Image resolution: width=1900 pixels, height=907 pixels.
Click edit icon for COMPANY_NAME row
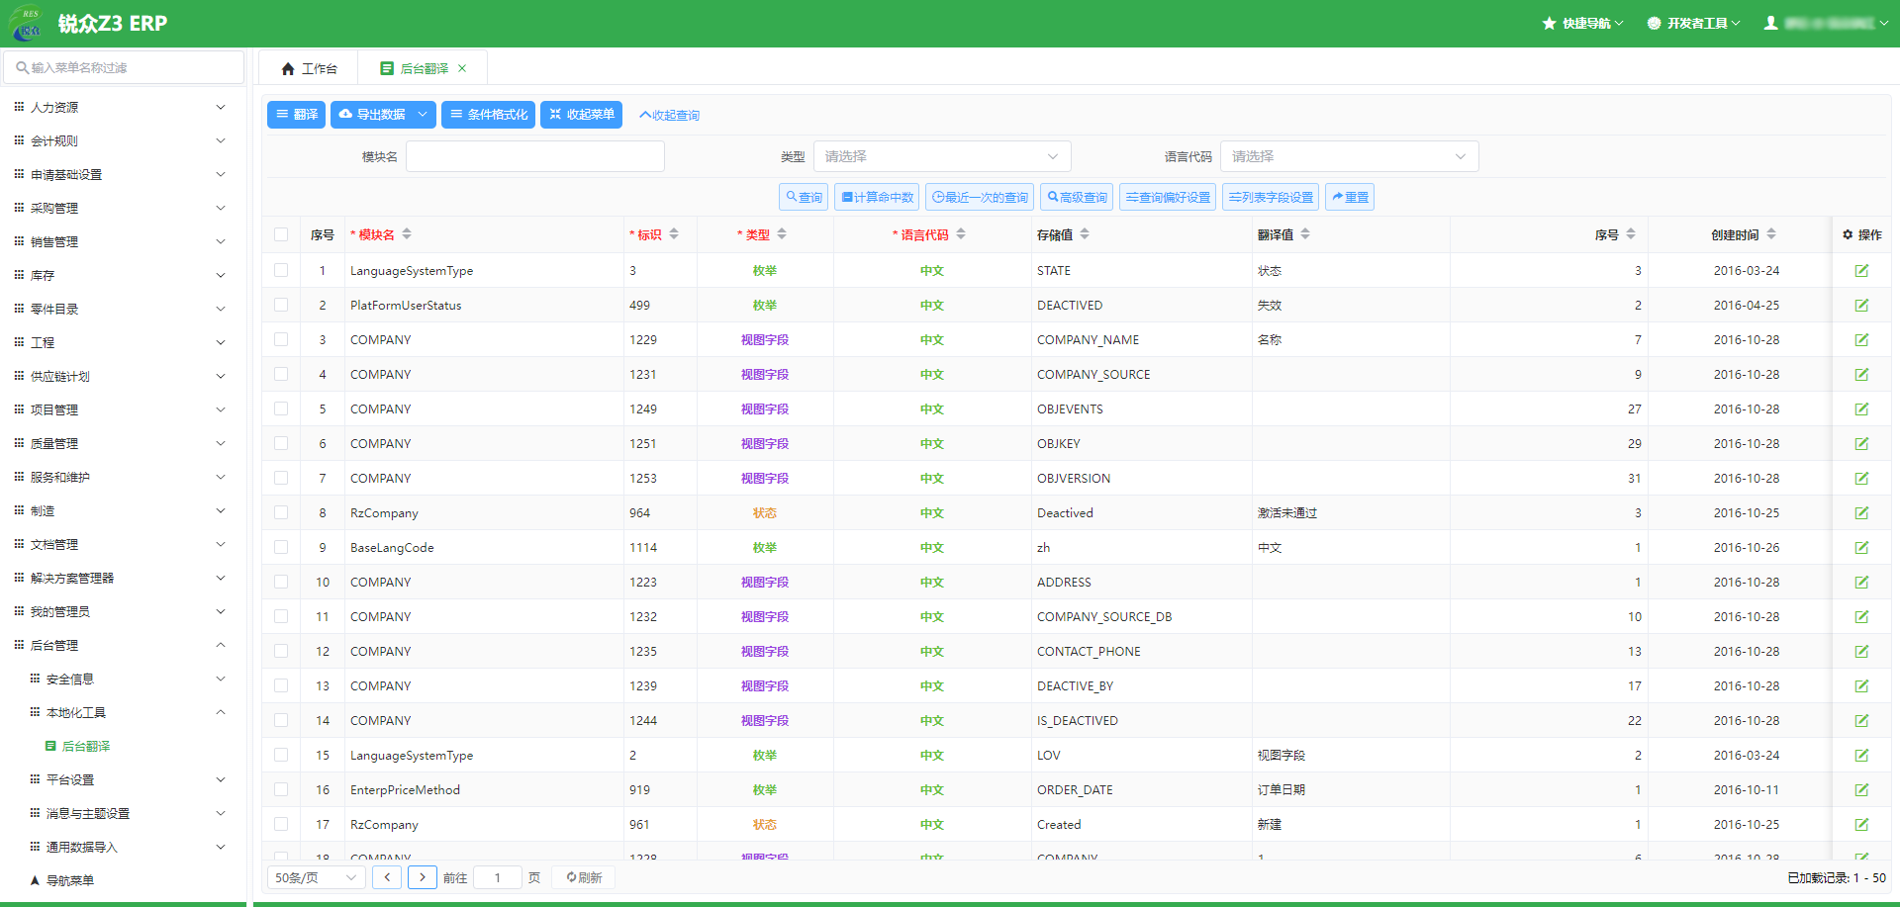point(1861,340)
